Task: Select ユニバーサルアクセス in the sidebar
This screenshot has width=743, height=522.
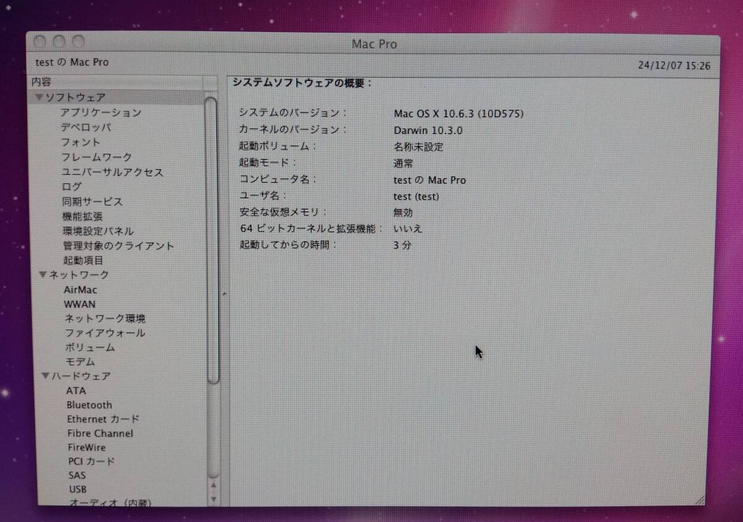Action: pyautogui.click(x=112, y=172)
